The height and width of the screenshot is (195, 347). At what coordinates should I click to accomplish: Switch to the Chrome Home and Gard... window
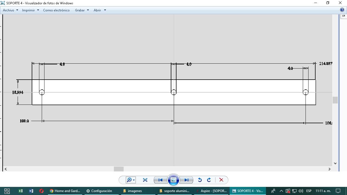65,191
